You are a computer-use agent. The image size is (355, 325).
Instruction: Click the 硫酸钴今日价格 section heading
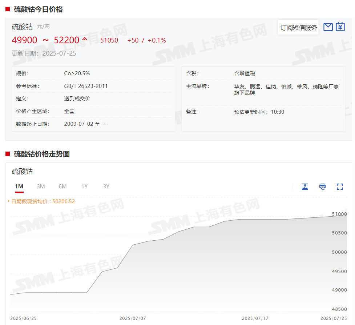pos(38,9)
